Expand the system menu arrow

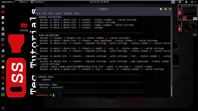(x=196, y=2)
